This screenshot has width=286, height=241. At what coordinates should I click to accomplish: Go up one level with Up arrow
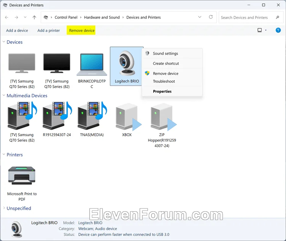(x=34, y=17)
